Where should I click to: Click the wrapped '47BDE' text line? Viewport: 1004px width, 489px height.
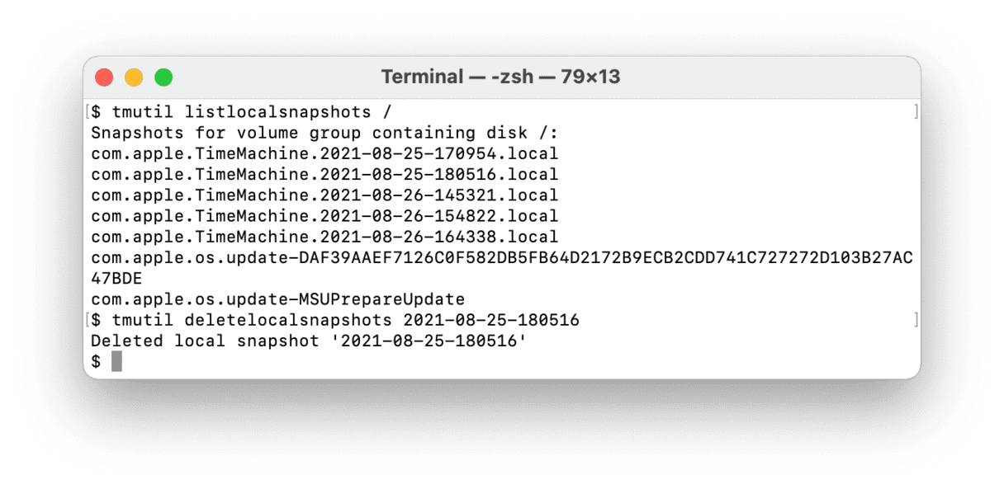tap(116, 279)
